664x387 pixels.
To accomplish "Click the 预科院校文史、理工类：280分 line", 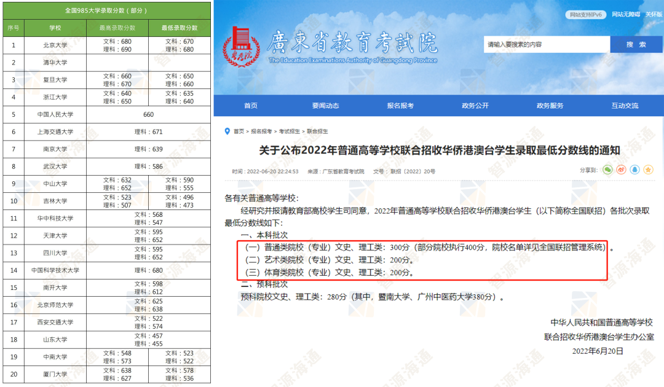I will pyautogui.click(x=373, y=297).
